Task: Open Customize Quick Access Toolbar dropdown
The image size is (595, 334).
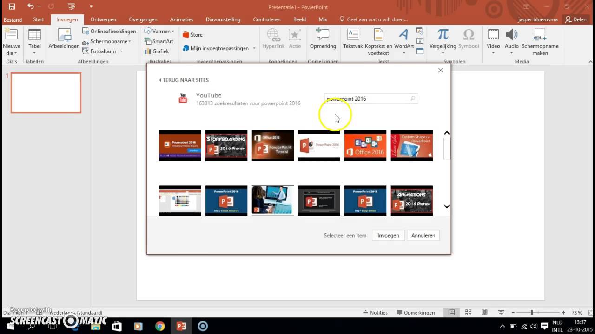Action: tap(91, 6)
